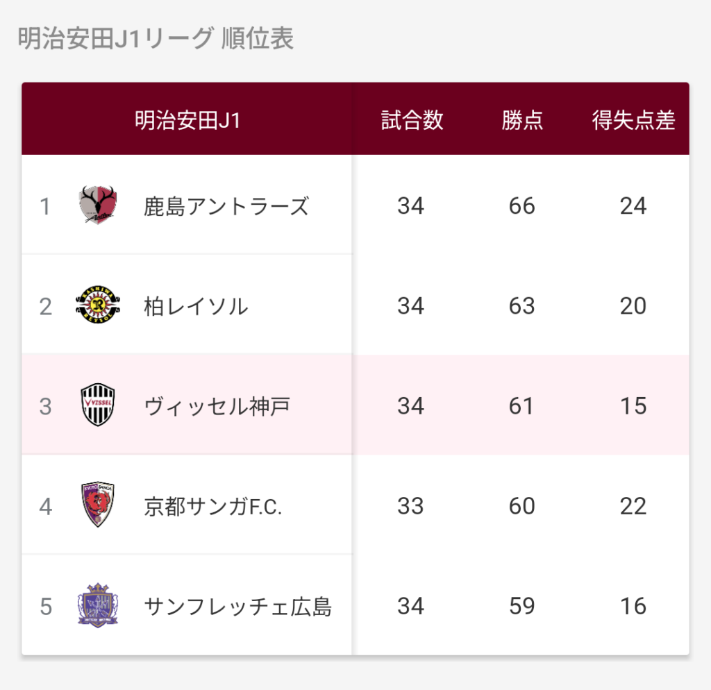Click Hiroshima's 59 points value
711x690 pixels.
pos(522,606)
